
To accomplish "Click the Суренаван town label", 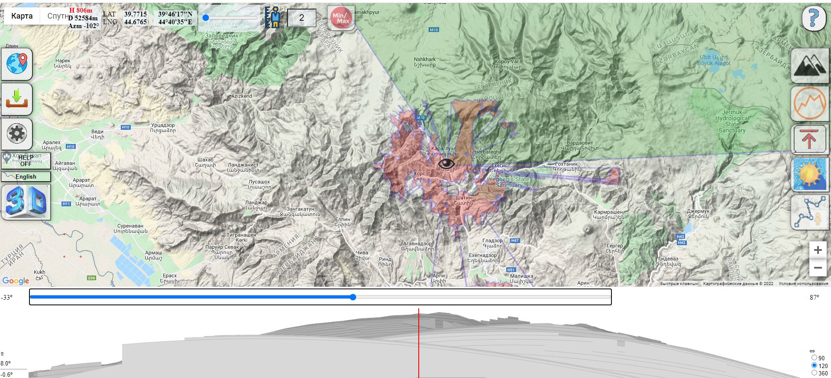I will click(130, 228).
